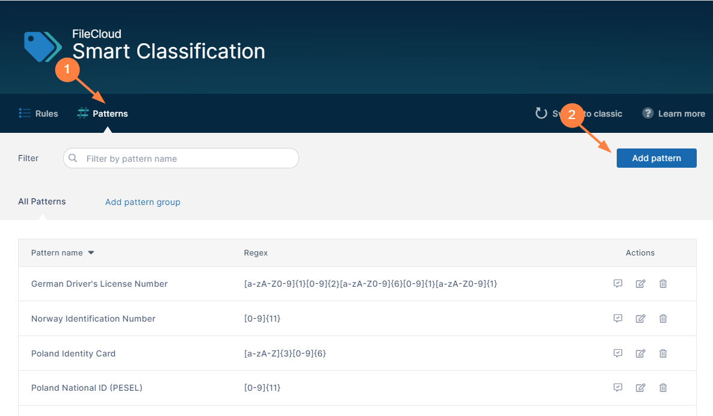
Task: Click the Regex column header
Action: pyautogui.click(x=256, y=253)
